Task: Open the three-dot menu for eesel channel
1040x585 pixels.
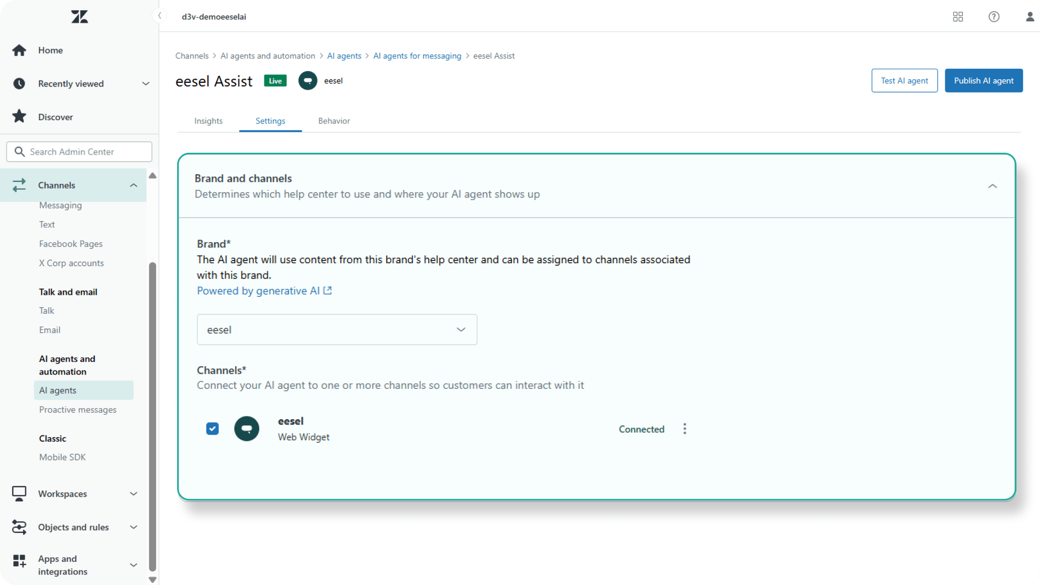Action: [x=685, y=429]
